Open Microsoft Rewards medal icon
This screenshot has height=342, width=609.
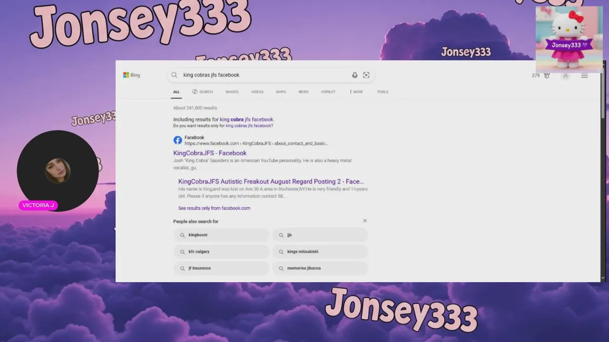[x=547, y=76]
